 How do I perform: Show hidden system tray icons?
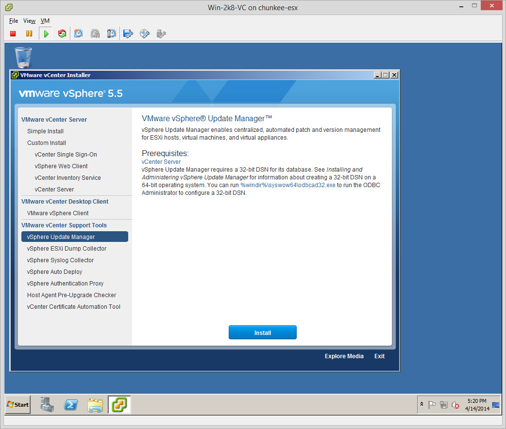[x=422, y=404]
